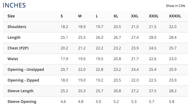Click the XXXL size column header
This screenshot has width=190, height=108.
click(x=154, y=16)
